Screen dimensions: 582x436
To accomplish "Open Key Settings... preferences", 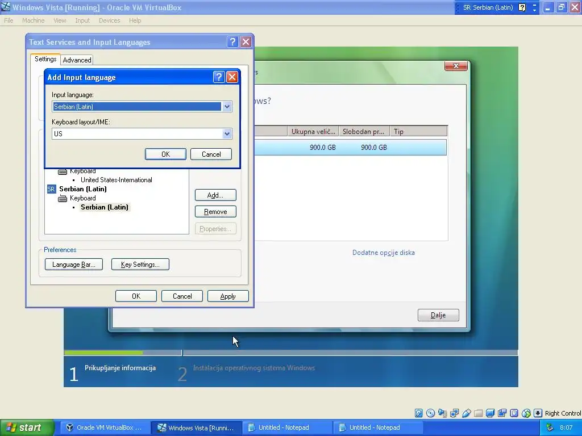I will point(140,265).
